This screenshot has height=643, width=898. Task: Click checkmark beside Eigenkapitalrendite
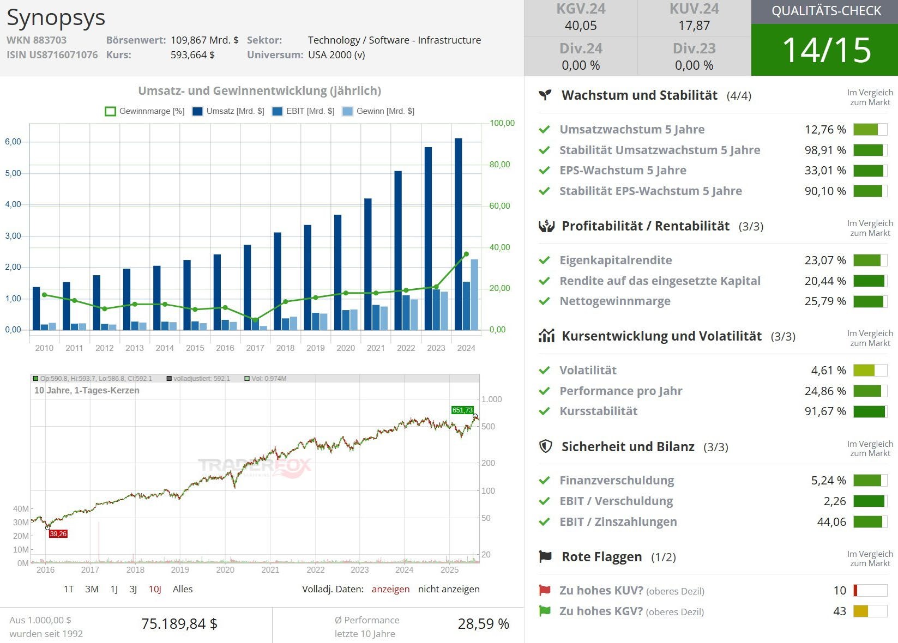(544, 260)
